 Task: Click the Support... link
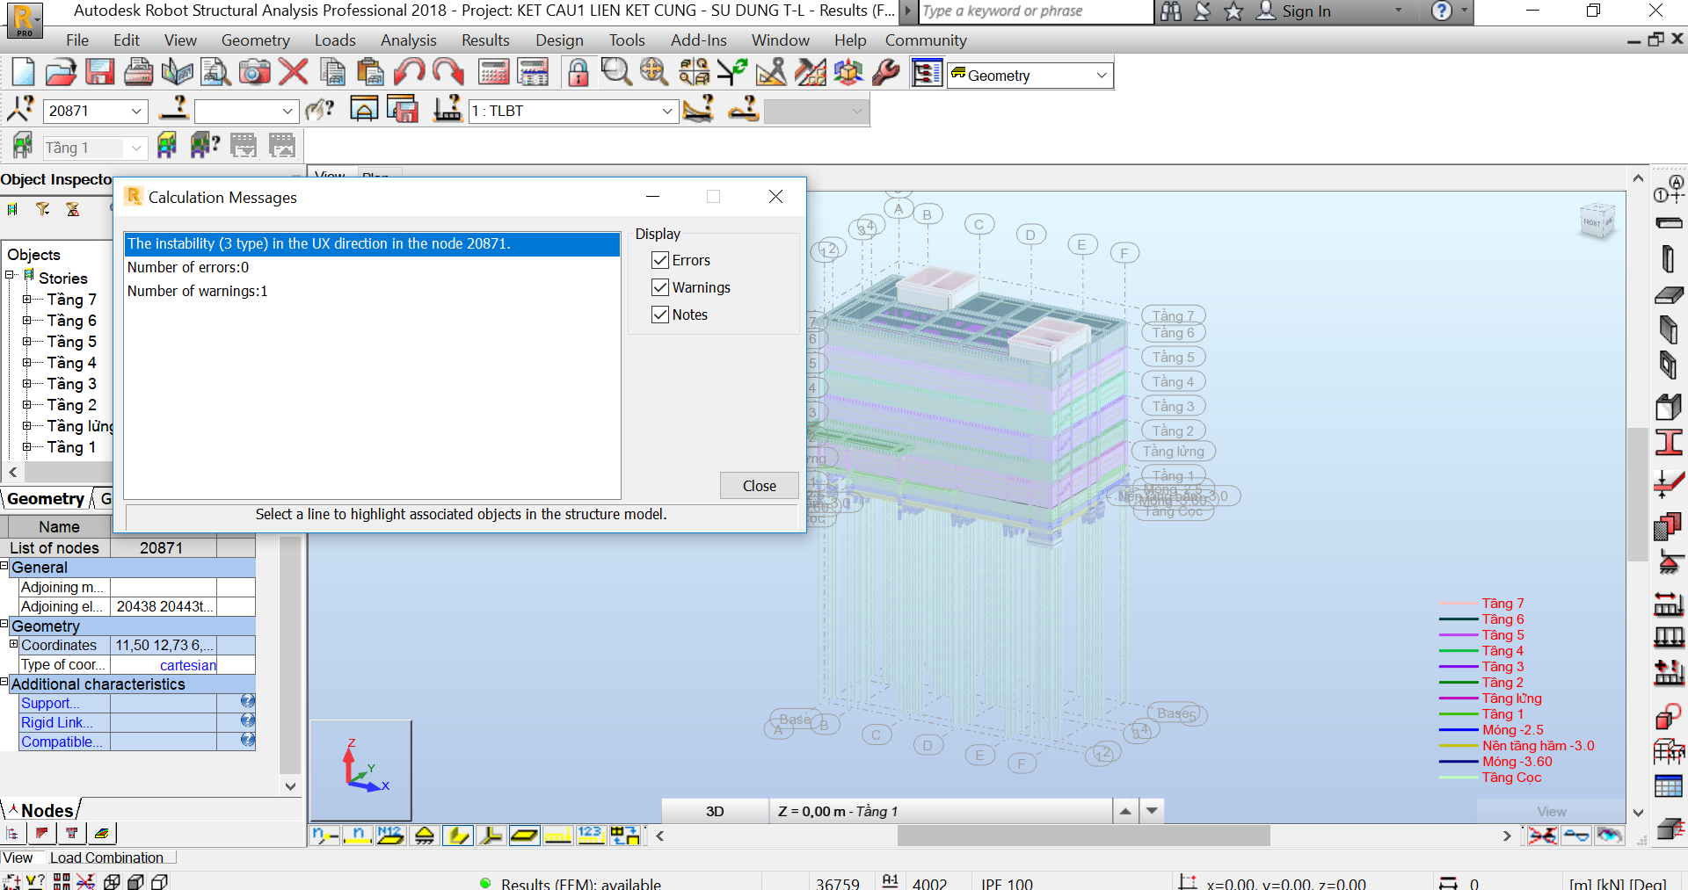(x=50, y=703)
